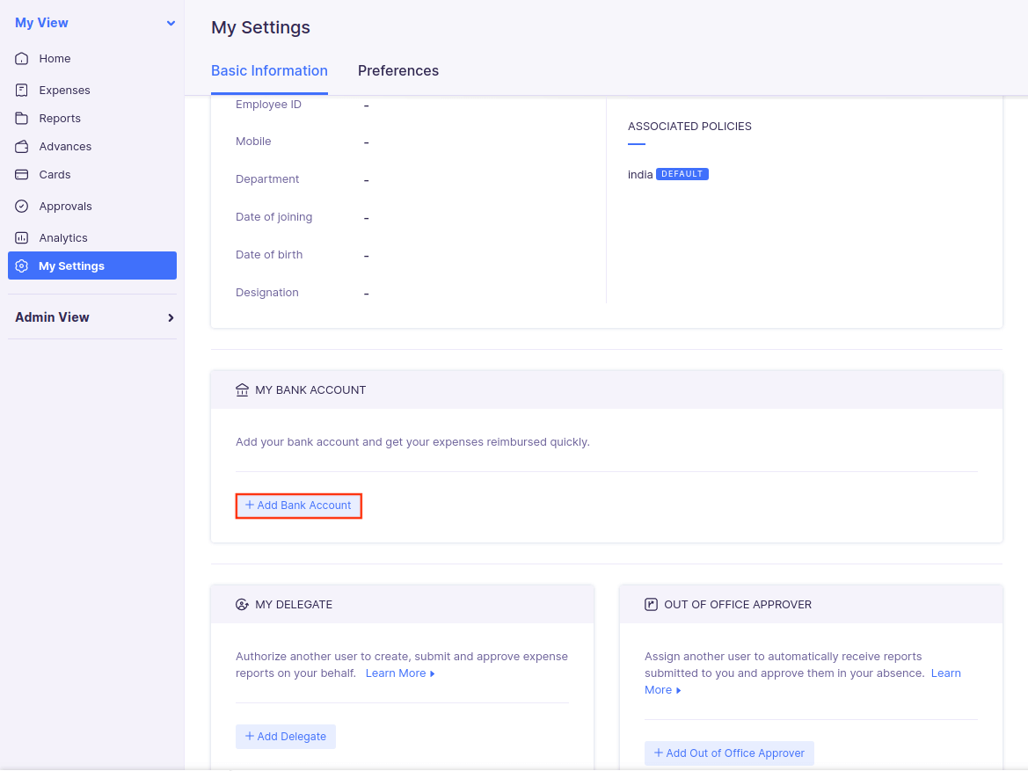
Task: Expand the My View dropdown chevron
Action: tap(171, 24)
